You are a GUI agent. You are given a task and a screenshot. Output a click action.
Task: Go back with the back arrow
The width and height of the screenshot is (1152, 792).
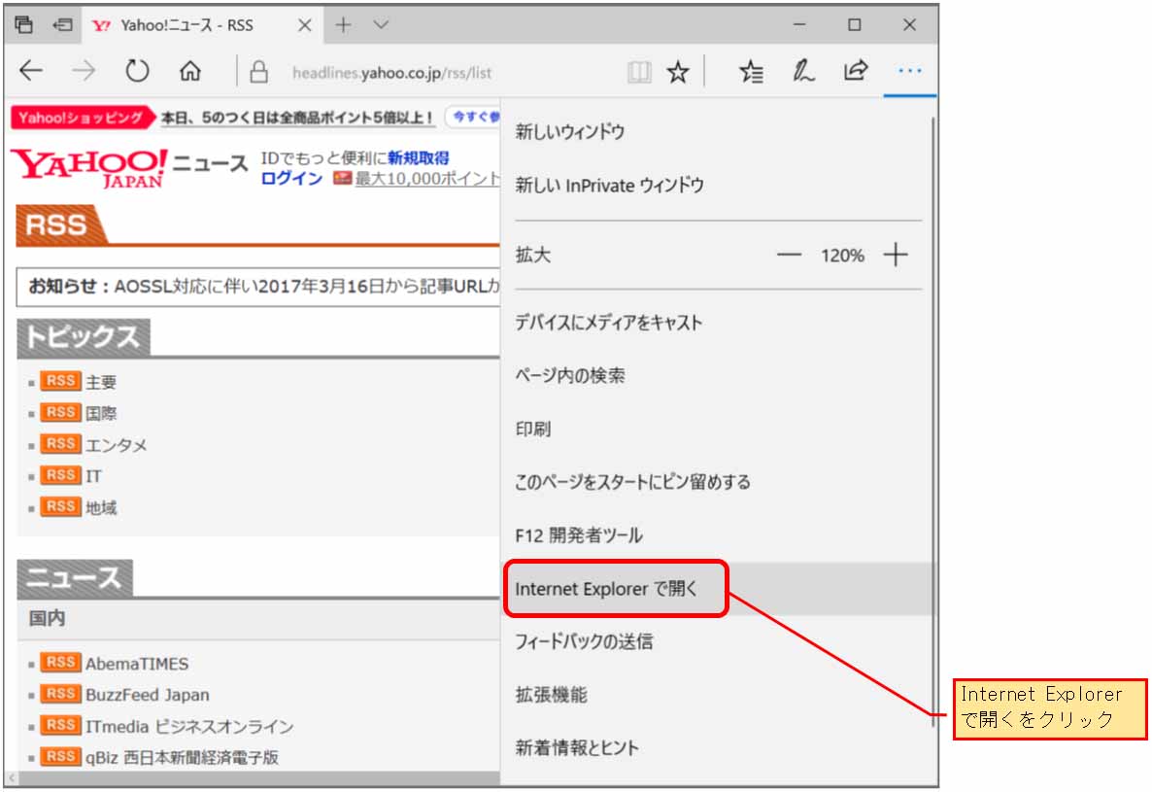click(31, 71)
